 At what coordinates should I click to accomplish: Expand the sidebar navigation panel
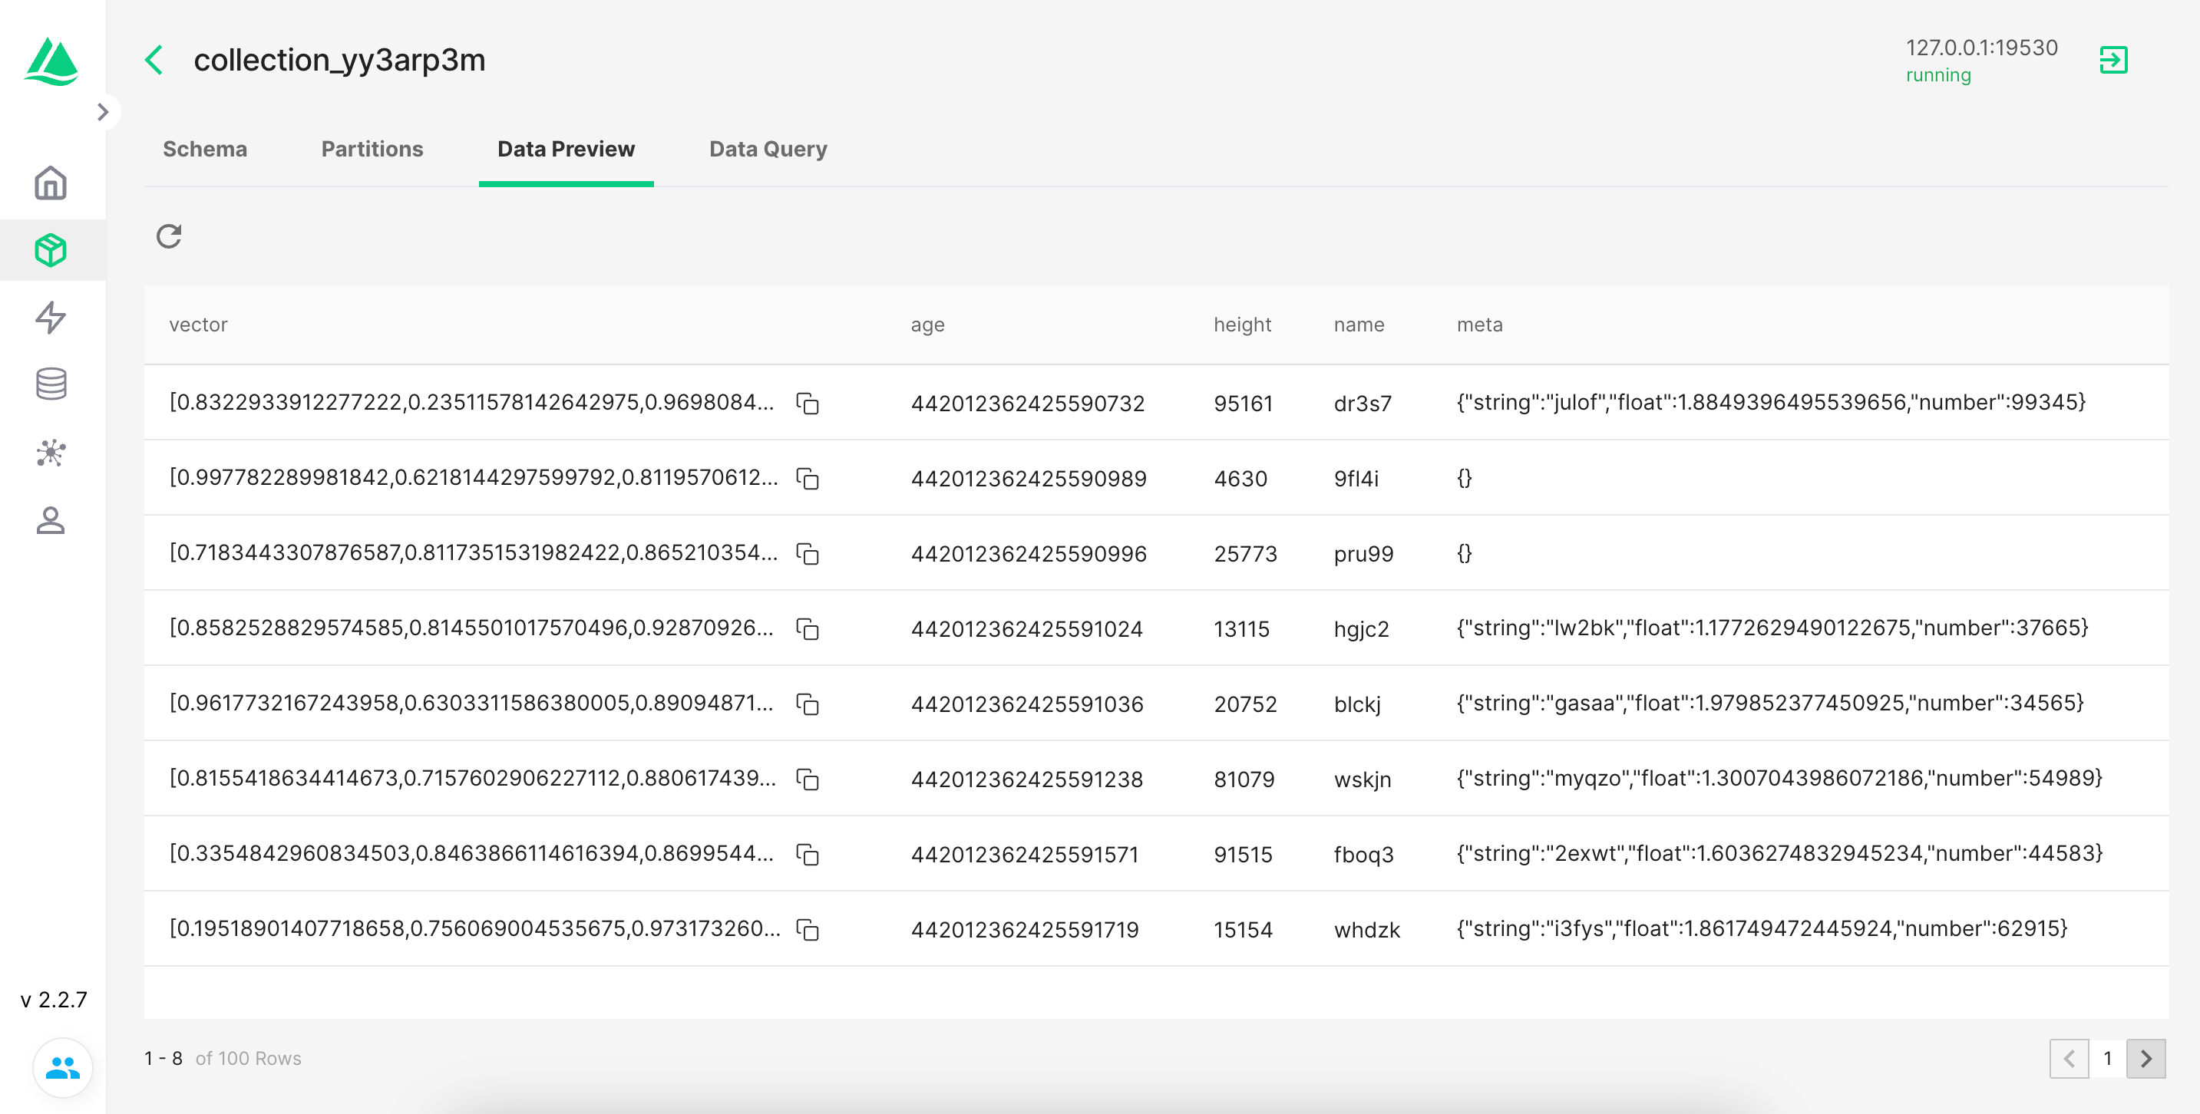104,112
